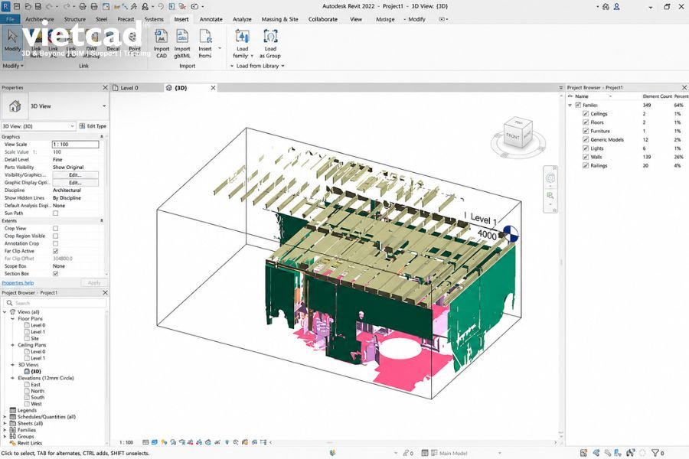
Task: Click the Undo arrow icon
Action: (49, 7)
